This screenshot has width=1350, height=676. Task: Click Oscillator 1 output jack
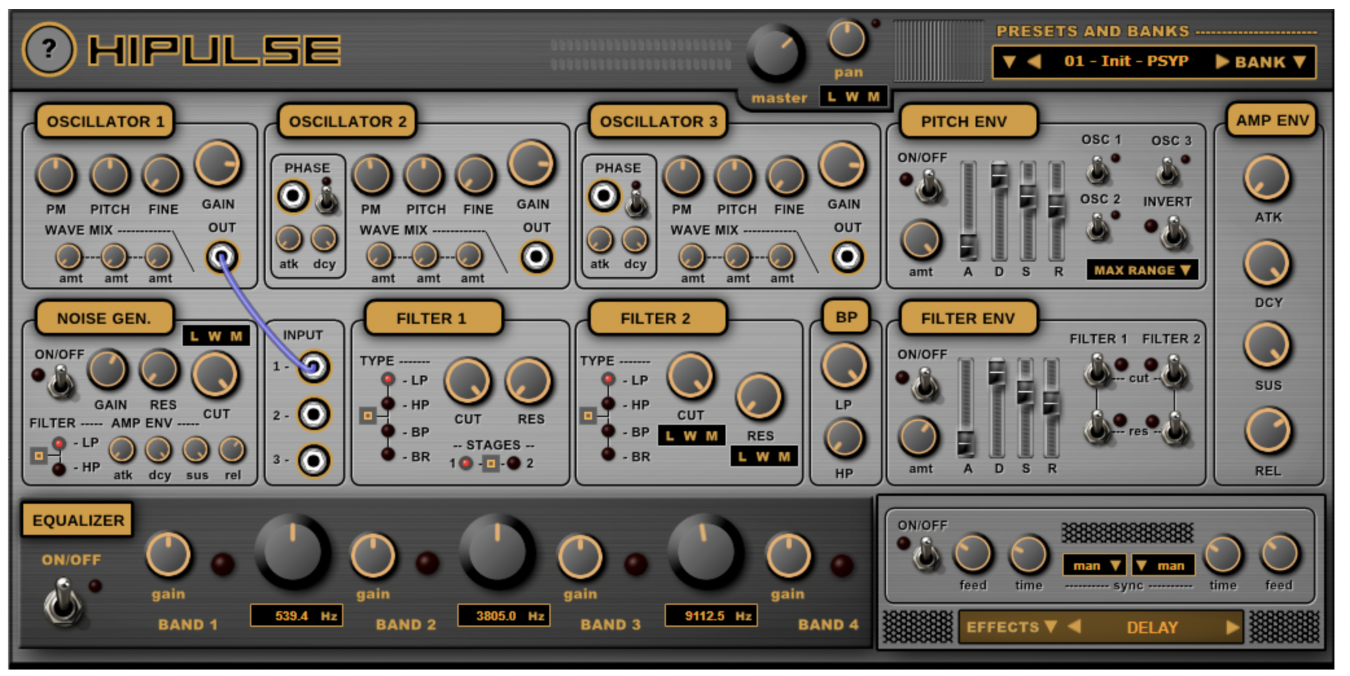click(222, 257)
